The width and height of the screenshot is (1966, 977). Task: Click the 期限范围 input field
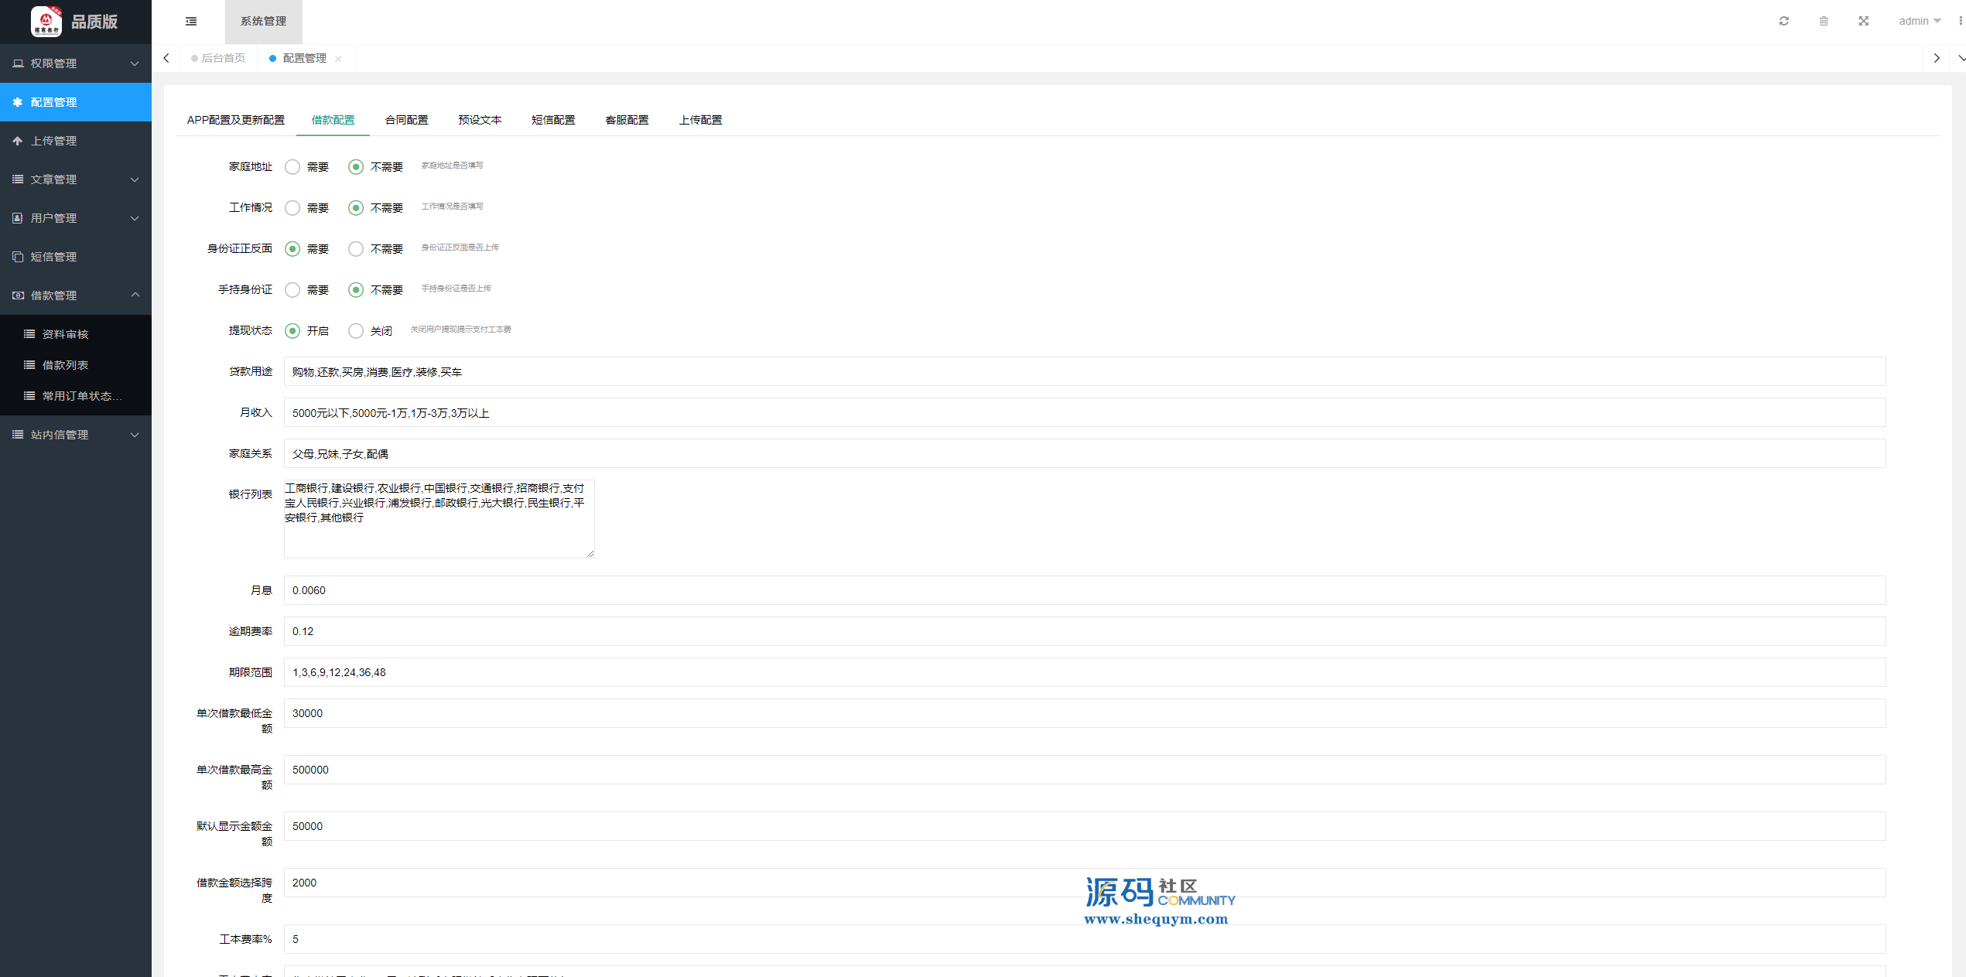click(x=1085, y=672)
